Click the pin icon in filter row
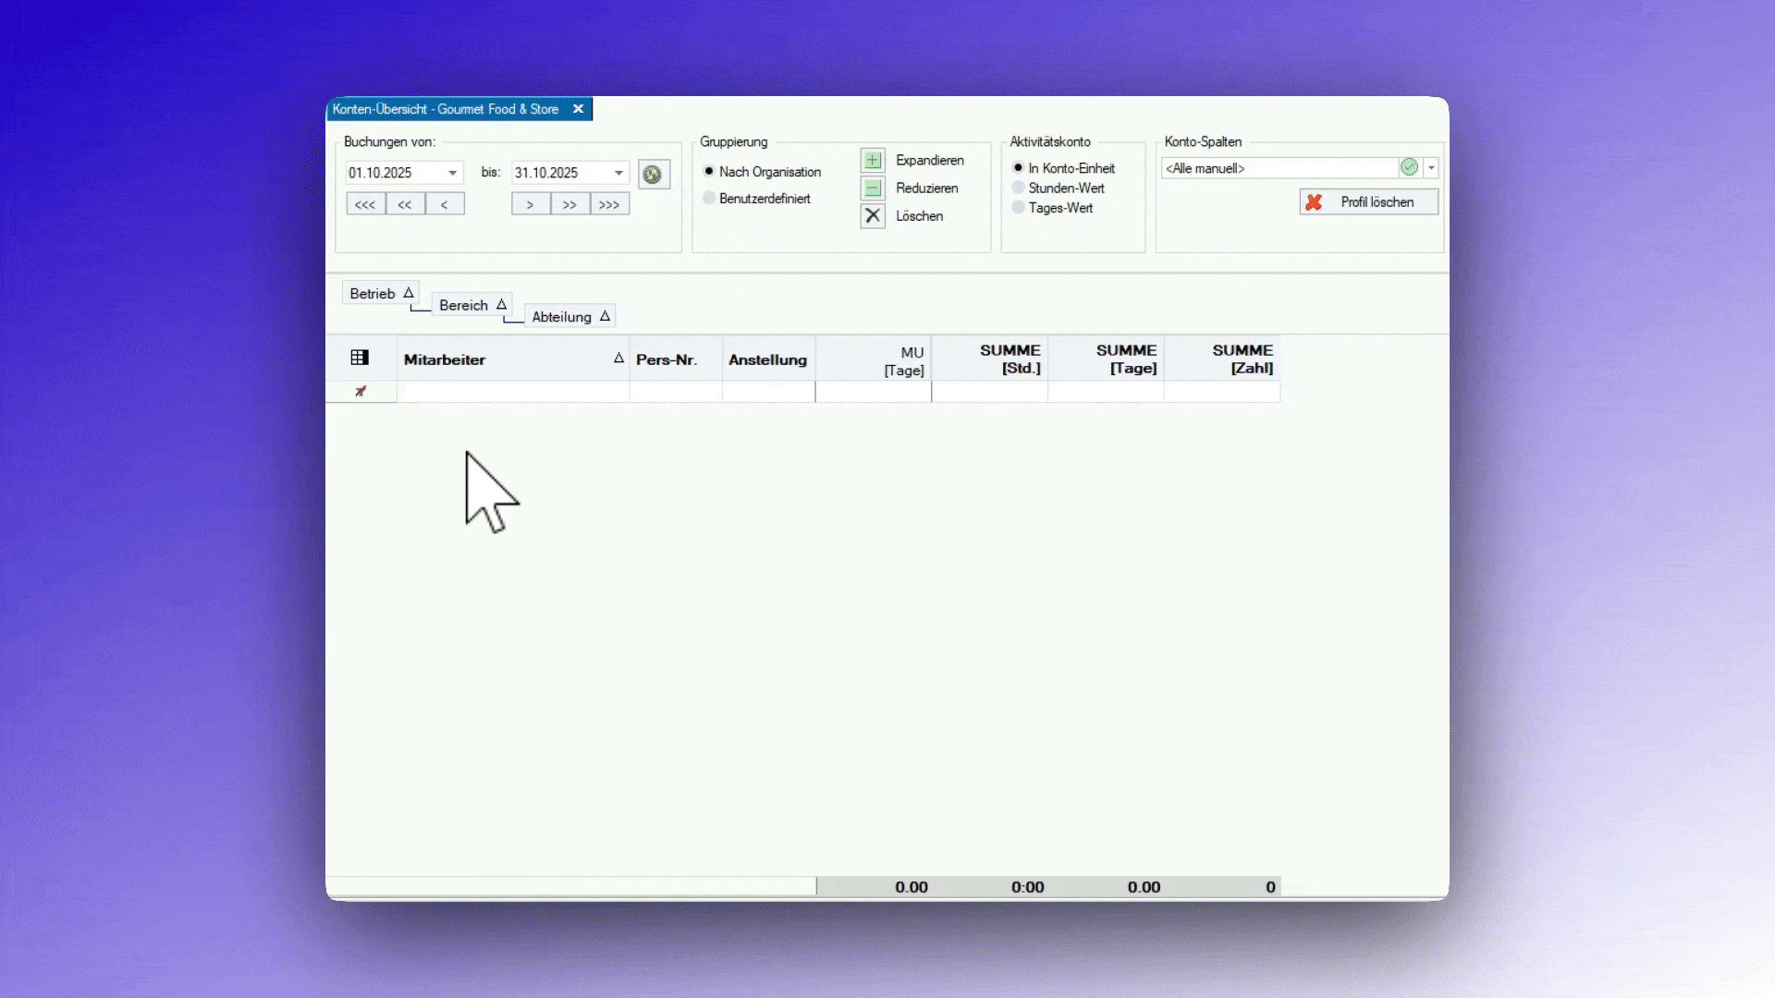1775x998 pixels. pyautogui.click(x=361, y=392)
